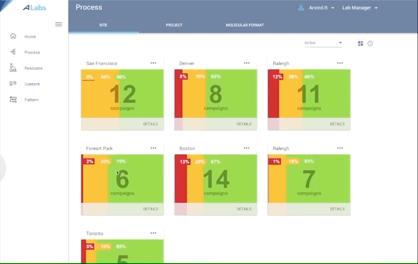
Task: Go to Home in the sidebar
Action: pos(30,37)
